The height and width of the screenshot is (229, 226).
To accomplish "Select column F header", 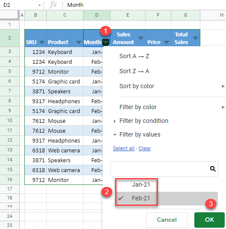I will point(158,15).
